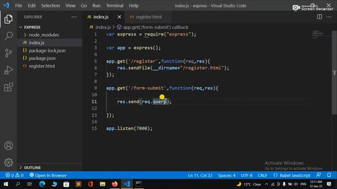Open the Terminal menu
Screen dimensions: 337x189
pyautogui.click(x=115, y=6)
